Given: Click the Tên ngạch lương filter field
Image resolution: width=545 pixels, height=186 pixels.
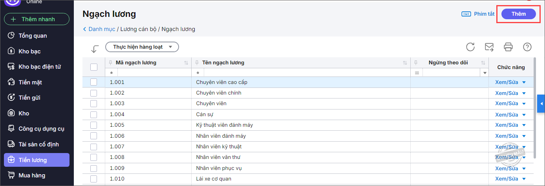Looking at the screenshot, I should (x=306, y=73).
